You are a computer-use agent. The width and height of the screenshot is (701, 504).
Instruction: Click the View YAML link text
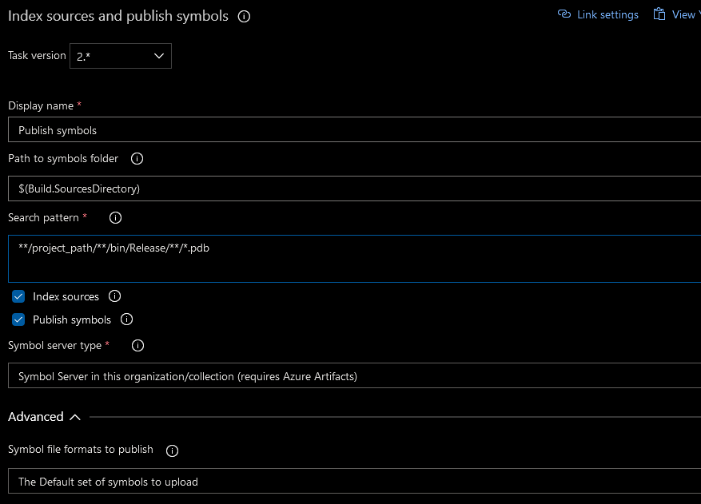point(687,14)
